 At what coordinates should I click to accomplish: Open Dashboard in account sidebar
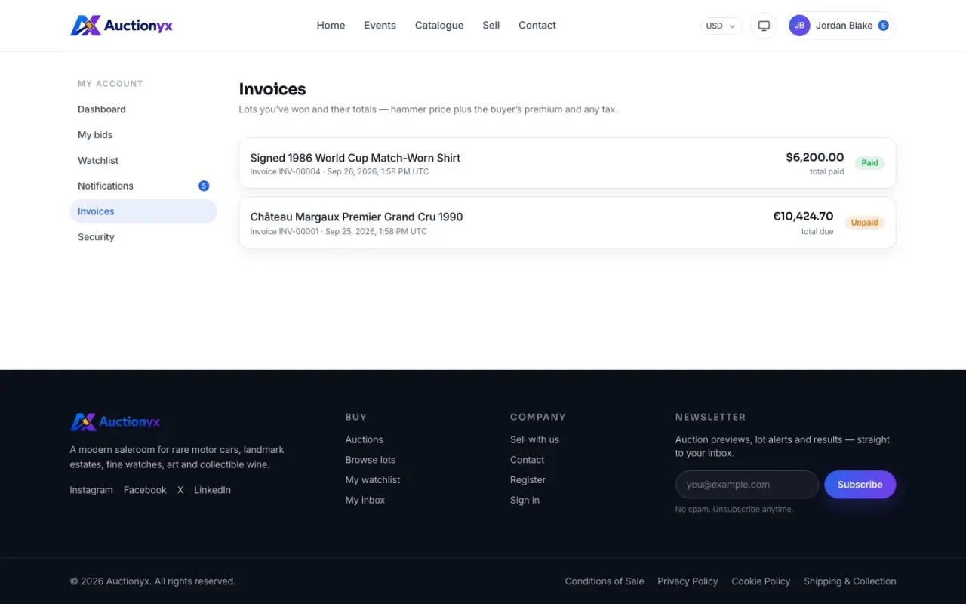(x=143, y=109)
